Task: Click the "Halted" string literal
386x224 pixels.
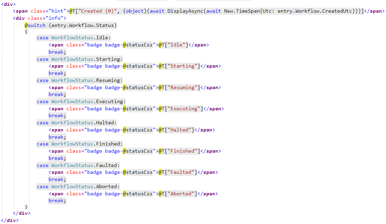Action: tap(180, 130)
